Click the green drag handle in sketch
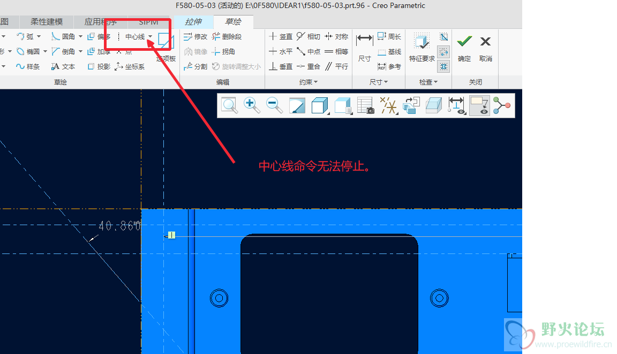The image size is (617, 354). pyautogui.click(x=171, y=235)
